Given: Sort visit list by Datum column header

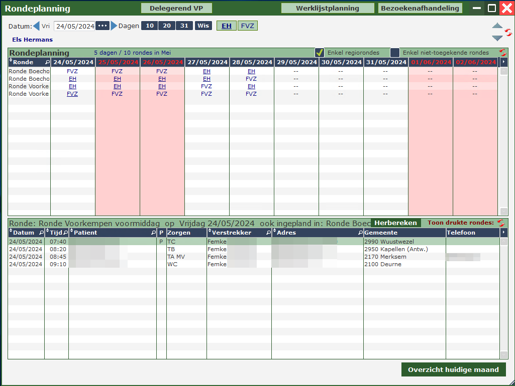Looking at the screenshot, I should pos(23,233).
